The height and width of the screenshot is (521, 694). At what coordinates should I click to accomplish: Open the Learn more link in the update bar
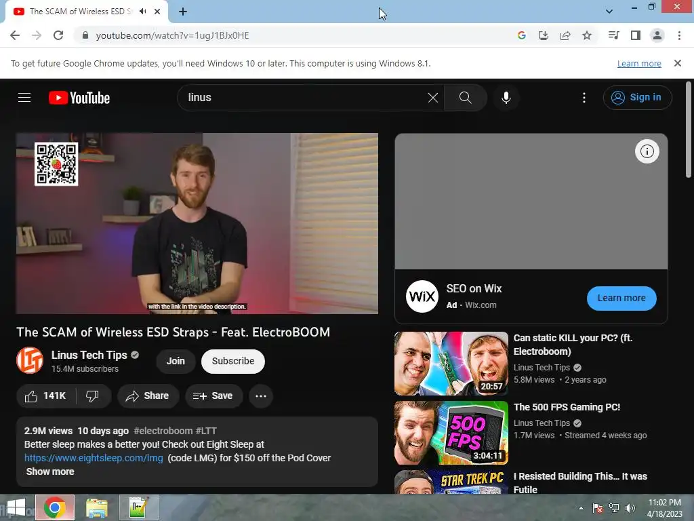(639, 63)
